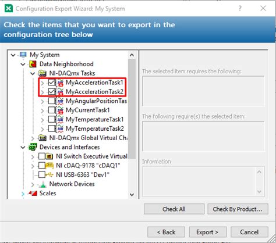Click the MyTemperatureTask1 task icon
276x243 pixels.
(x=61, y=119)
